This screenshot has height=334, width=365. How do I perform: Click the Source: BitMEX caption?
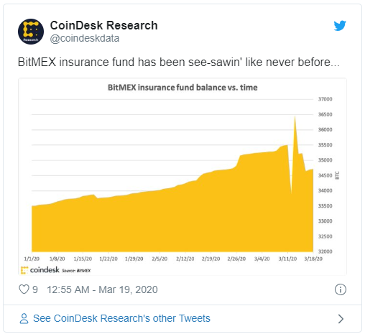coord(76,271)
